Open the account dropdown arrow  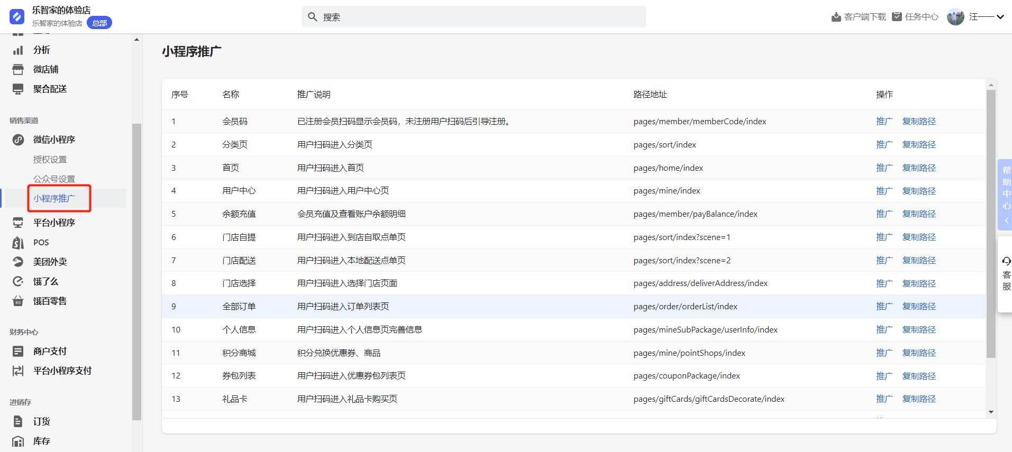[1000, 17]
